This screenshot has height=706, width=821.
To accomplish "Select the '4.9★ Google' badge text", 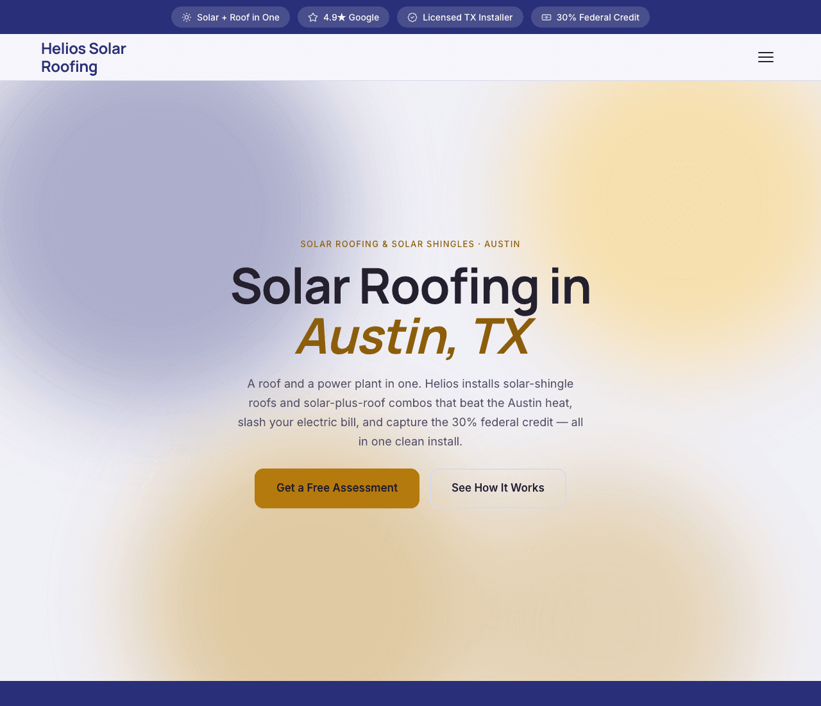I will [351, 17].
